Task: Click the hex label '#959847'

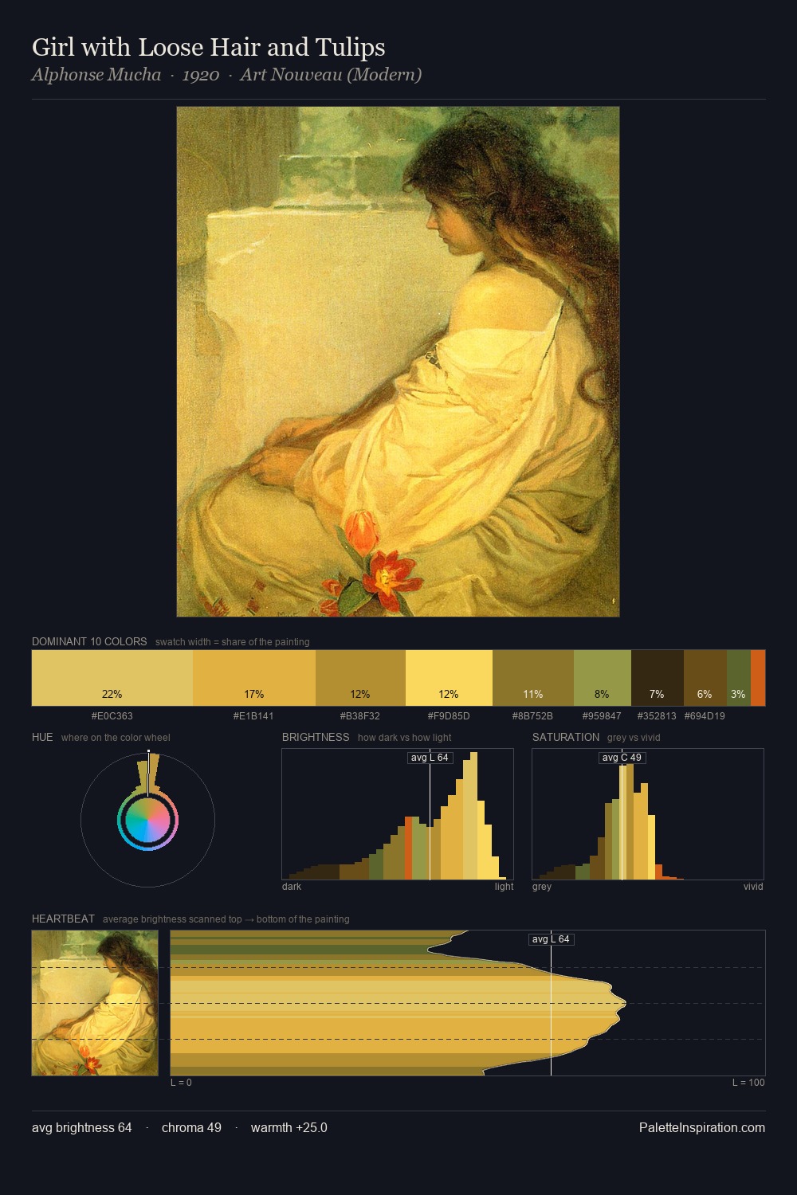Action: click(x=602, y=716)
